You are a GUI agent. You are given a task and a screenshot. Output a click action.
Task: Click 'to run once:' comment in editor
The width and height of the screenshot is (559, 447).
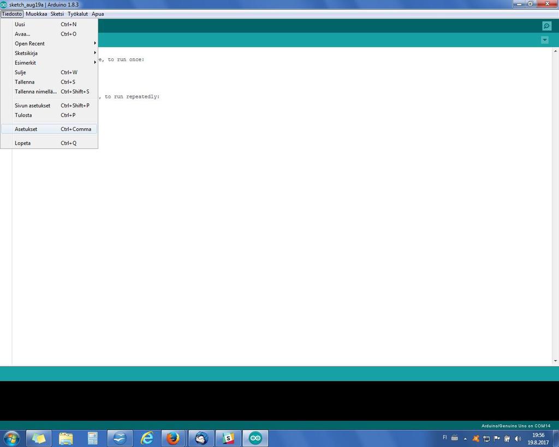126,59
